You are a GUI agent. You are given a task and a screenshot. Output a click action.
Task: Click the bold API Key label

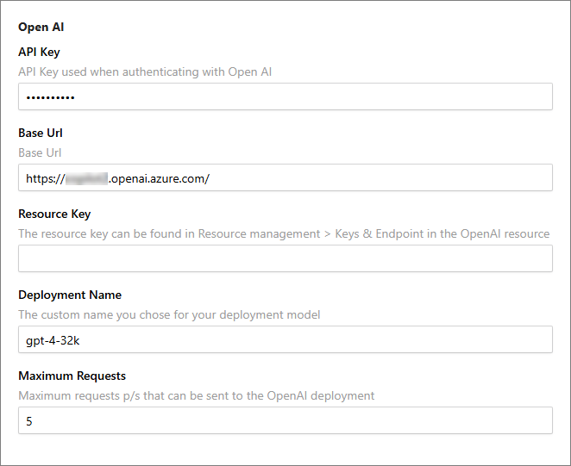39,52
